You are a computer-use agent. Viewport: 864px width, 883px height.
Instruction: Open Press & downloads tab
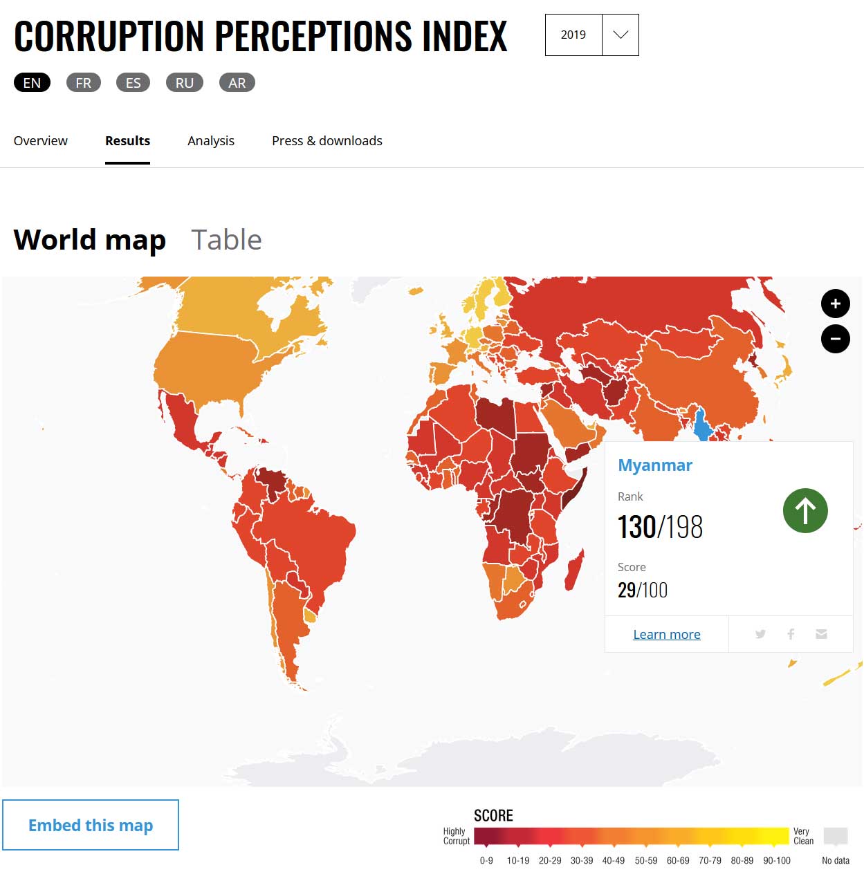coord(327,140)
